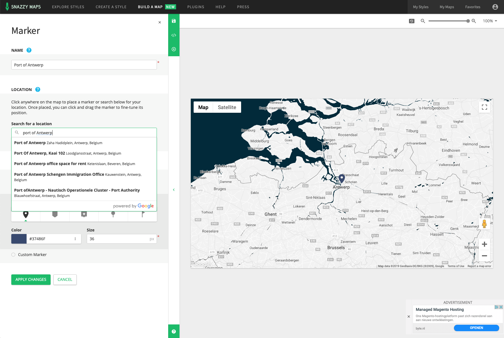Open the Press menu item

coord(243,7)
